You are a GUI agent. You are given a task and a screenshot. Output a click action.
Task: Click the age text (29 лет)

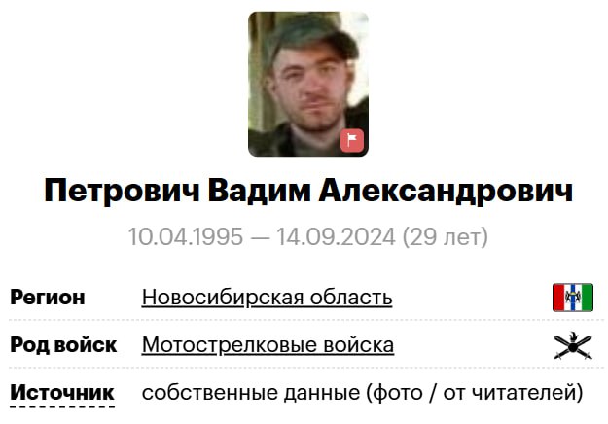[446, 237]
